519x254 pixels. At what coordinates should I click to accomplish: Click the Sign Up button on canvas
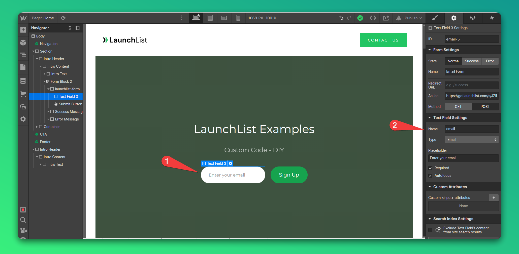[289, 175]
